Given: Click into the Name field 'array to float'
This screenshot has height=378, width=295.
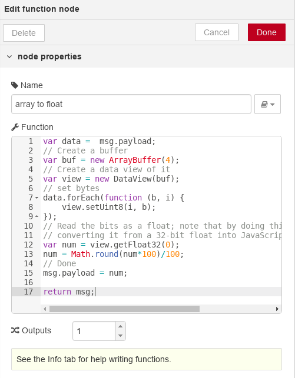Looking at the screenshot, I should tap(131, 104).
